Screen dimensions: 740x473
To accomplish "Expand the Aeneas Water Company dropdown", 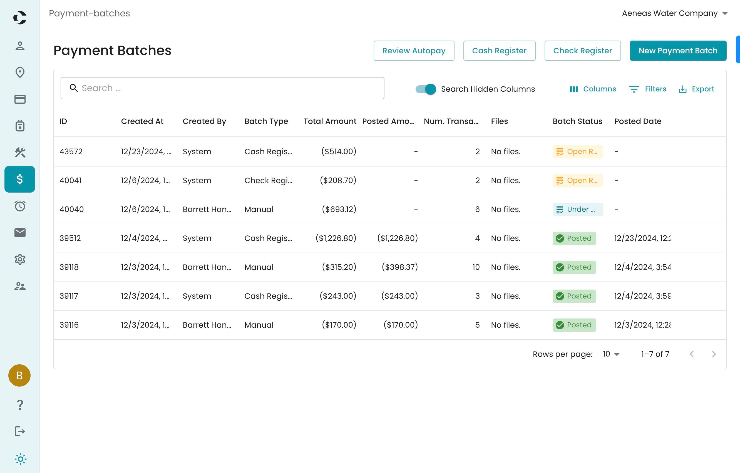I will tap(675, 13).
